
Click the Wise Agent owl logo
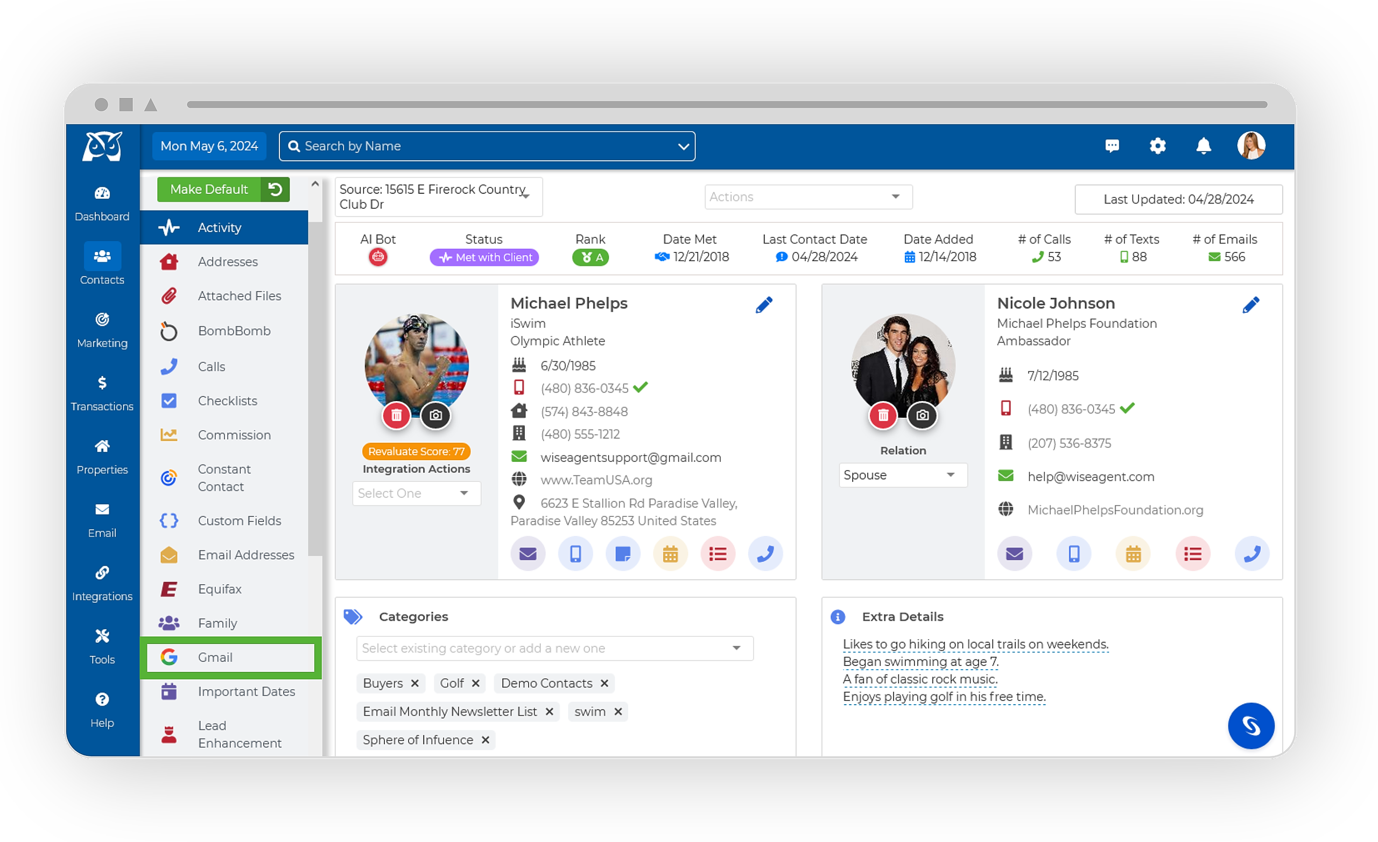click(x=102, y=146)
